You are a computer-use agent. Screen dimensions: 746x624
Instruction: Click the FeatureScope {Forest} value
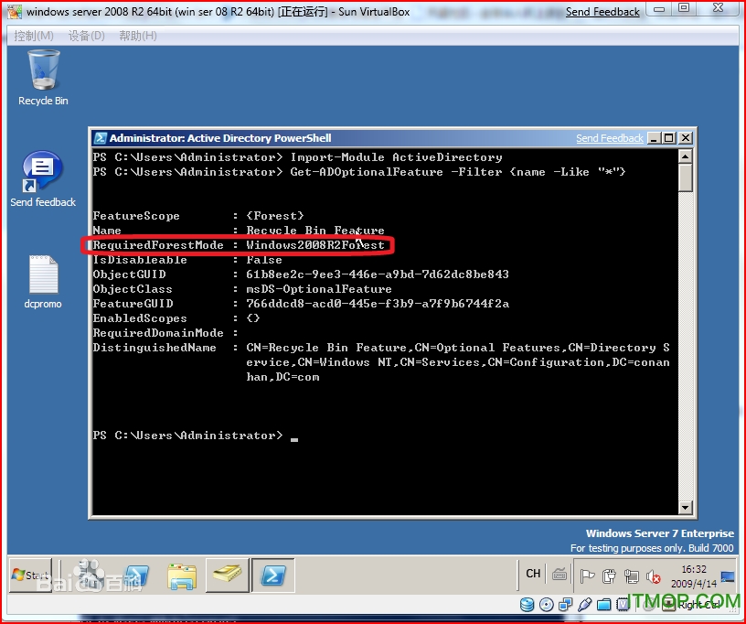point(275,216)
